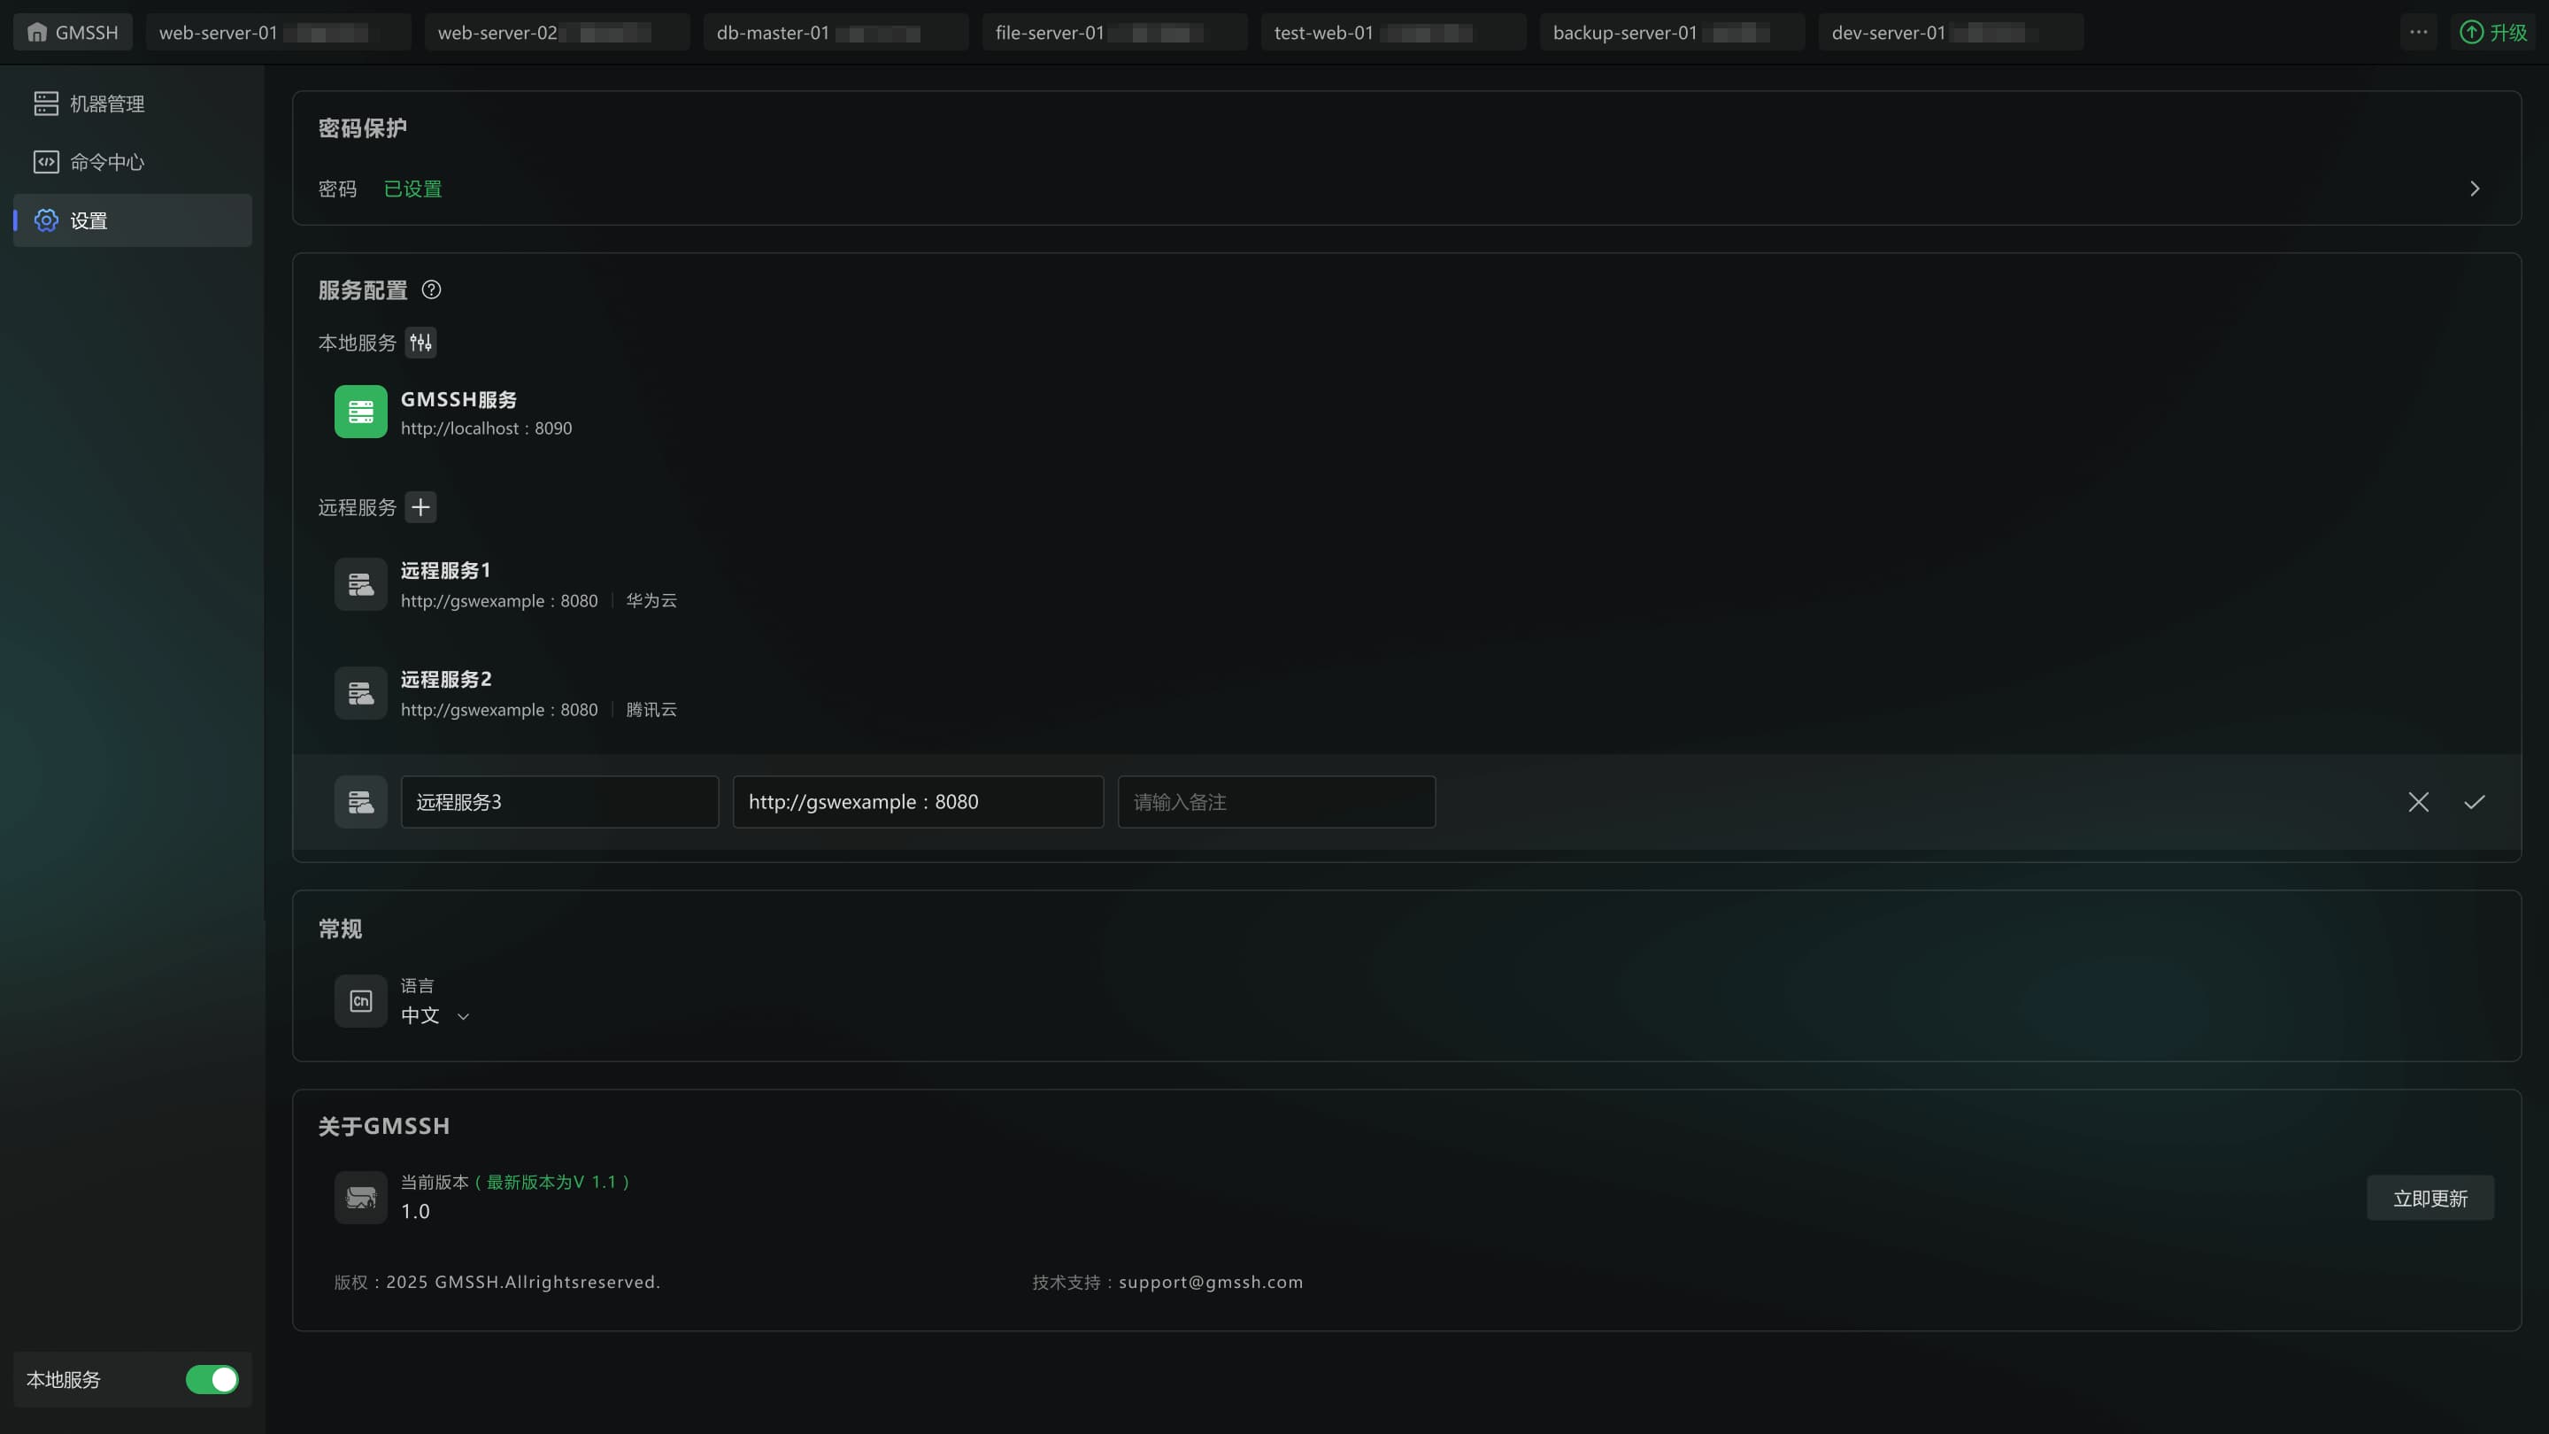This screenshot has height=1434, width=2549.
Task: Click the 请输入备注 remark input field
Action: tap(1275, 802)
